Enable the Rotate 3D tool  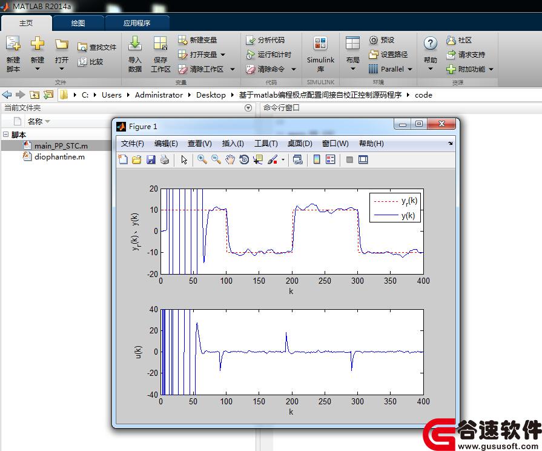pyautogui.click(x=244, y=159)
